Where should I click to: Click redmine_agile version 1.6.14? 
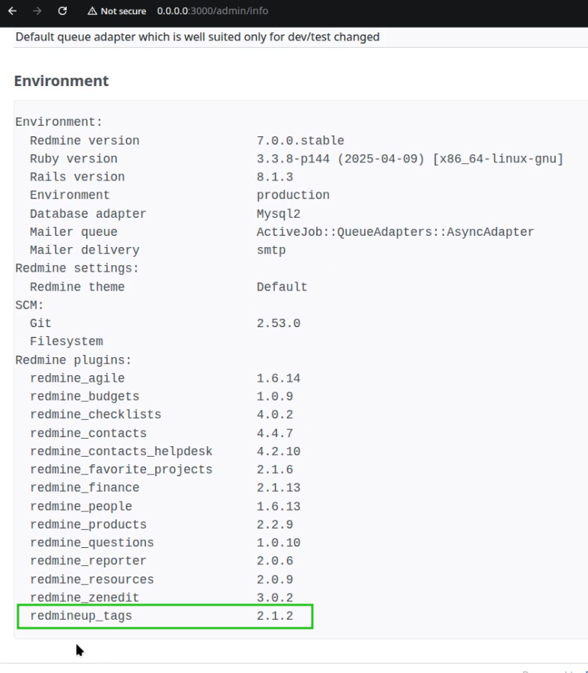(279, 378)
